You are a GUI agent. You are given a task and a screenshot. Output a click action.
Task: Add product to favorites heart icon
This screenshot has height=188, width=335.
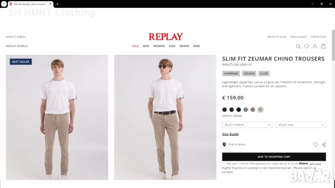(x=315, y=145)
